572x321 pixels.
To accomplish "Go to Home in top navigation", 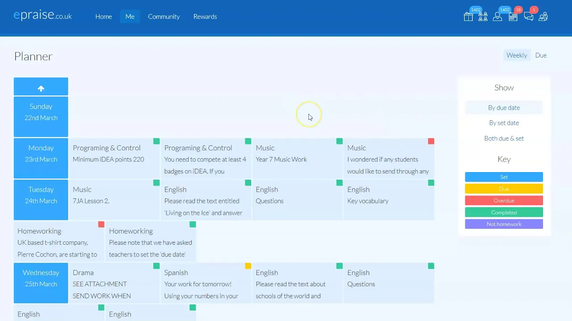I will click(x=104, y=16).
